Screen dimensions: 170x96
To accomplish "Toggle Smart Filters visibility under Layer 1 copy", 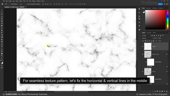I will [146, 62].
